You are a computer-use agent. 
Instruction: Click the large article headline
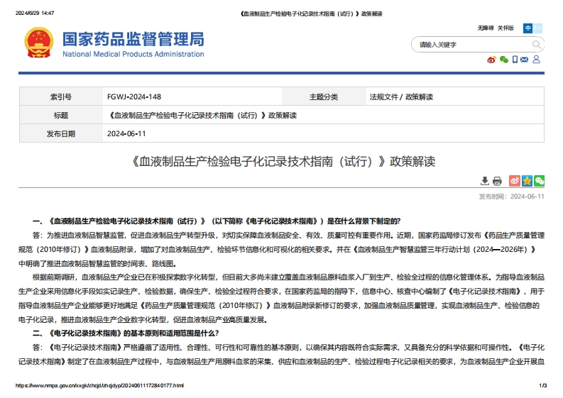coord(282,162)
